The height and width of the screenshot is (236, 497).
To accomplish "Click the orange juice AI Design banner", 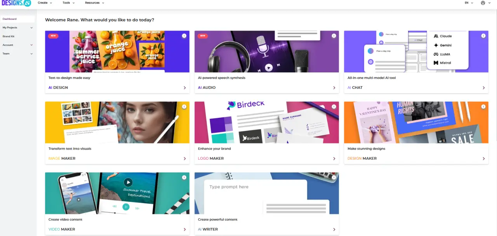I will coord(117,52).
